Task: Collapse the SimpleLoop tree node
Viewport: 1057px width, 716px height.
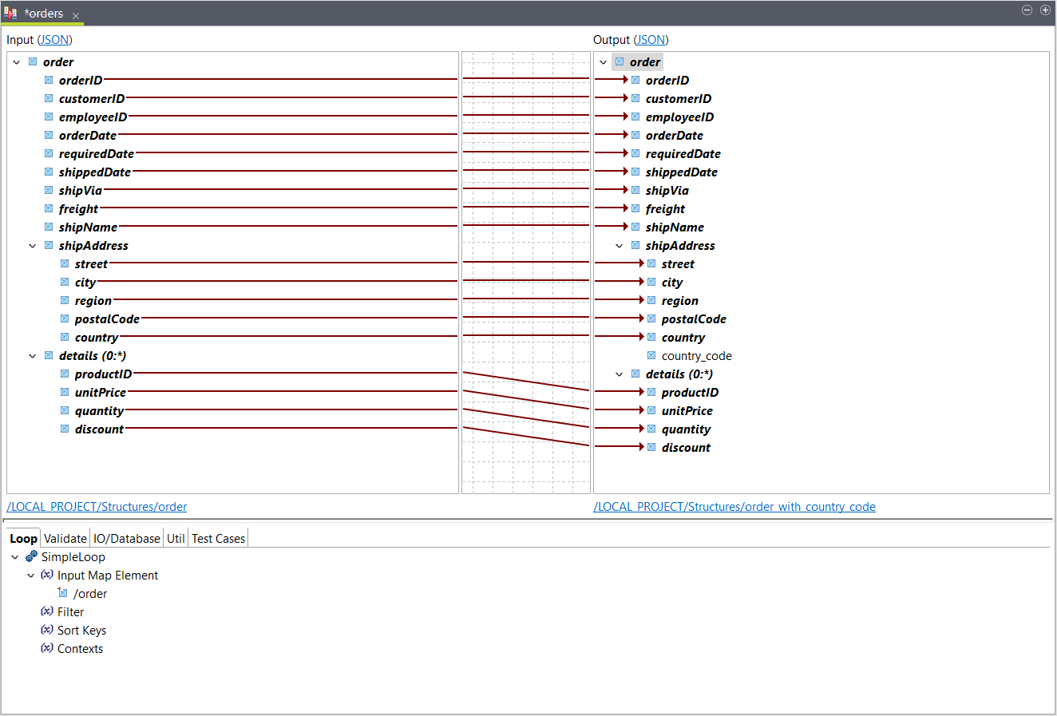Action: tap(15, 557)
